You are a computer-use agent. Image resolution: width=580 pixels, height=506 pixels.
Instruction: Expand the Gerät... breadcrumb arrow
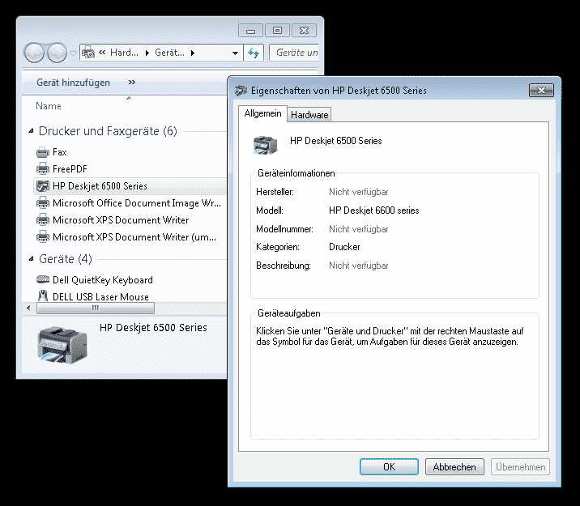[x=192, y=53]
